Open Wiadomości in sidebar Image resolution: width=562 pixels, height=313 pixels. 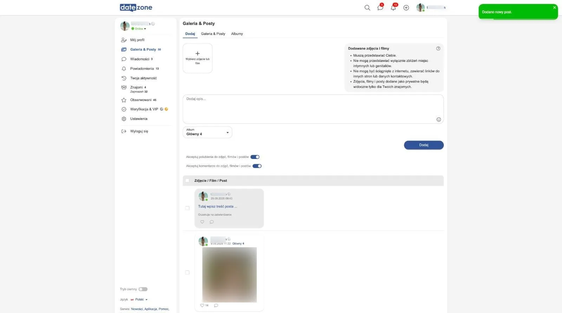coord(140,59)
